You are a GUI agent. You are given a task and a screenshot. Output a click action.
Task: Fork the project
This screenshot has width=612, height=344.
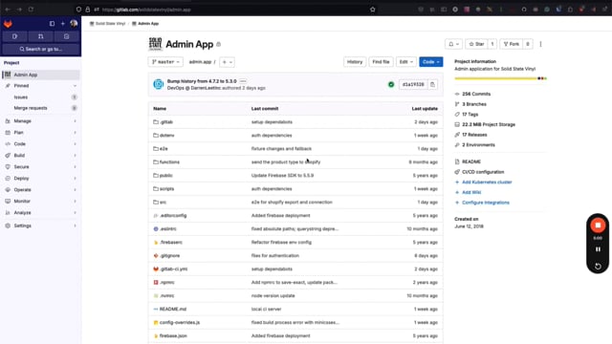coord(512,44)
